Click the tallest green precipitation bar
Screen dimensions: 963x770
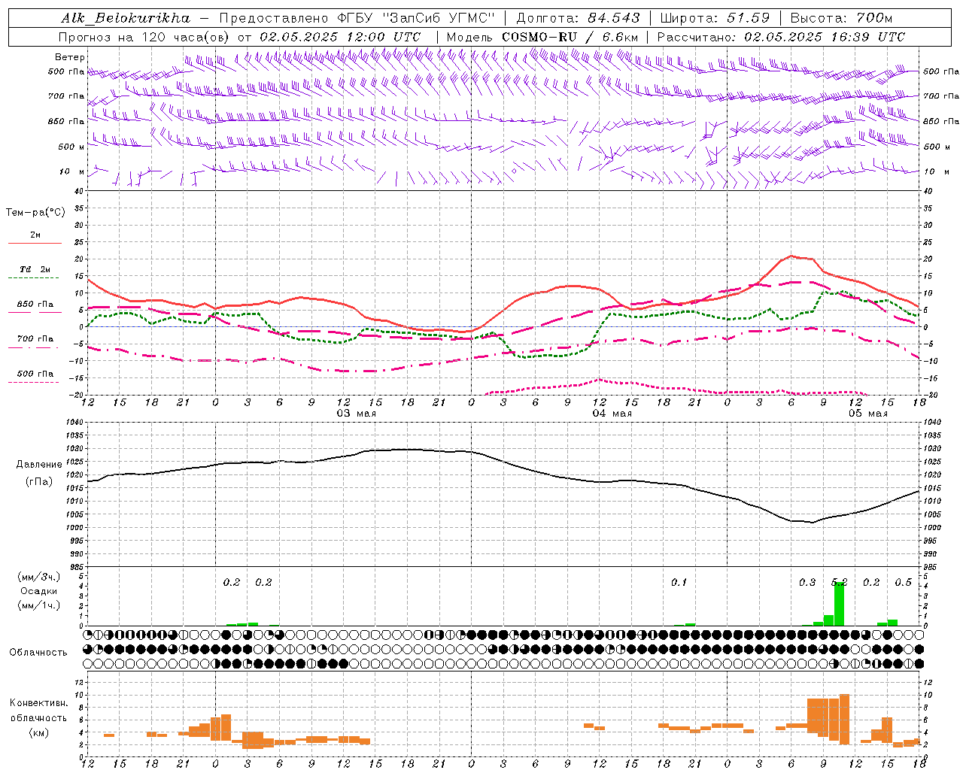pyautogui.click(x=839, y=604)
